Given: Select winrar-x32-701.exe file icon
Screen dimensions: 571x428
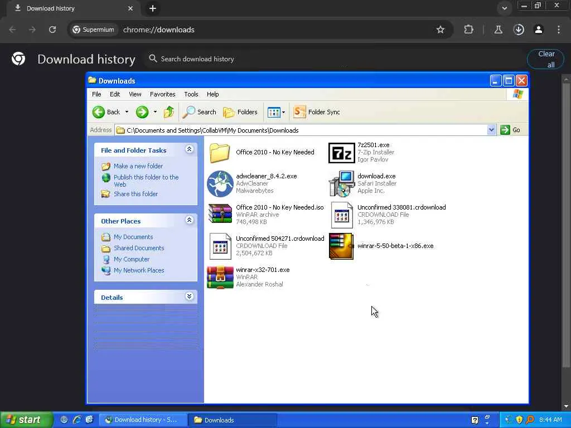Looking at the screenshot, I should [220, 278].
